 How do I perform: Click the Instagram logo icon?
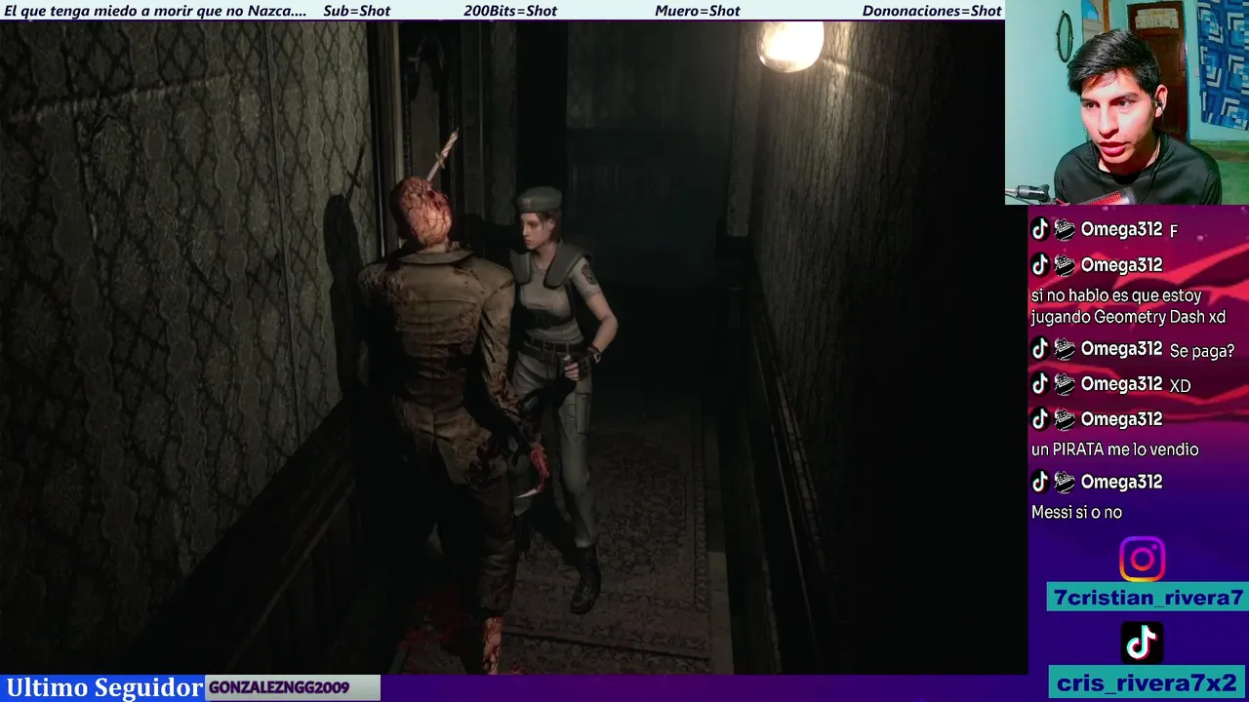1142,560
